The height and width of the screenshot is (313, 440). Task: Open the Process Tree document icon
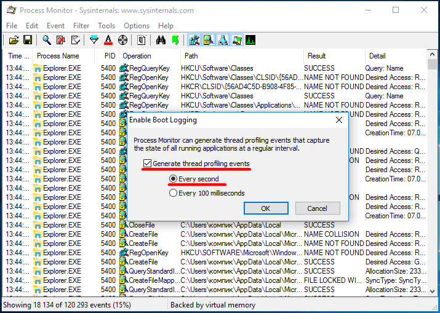[142, 40]
